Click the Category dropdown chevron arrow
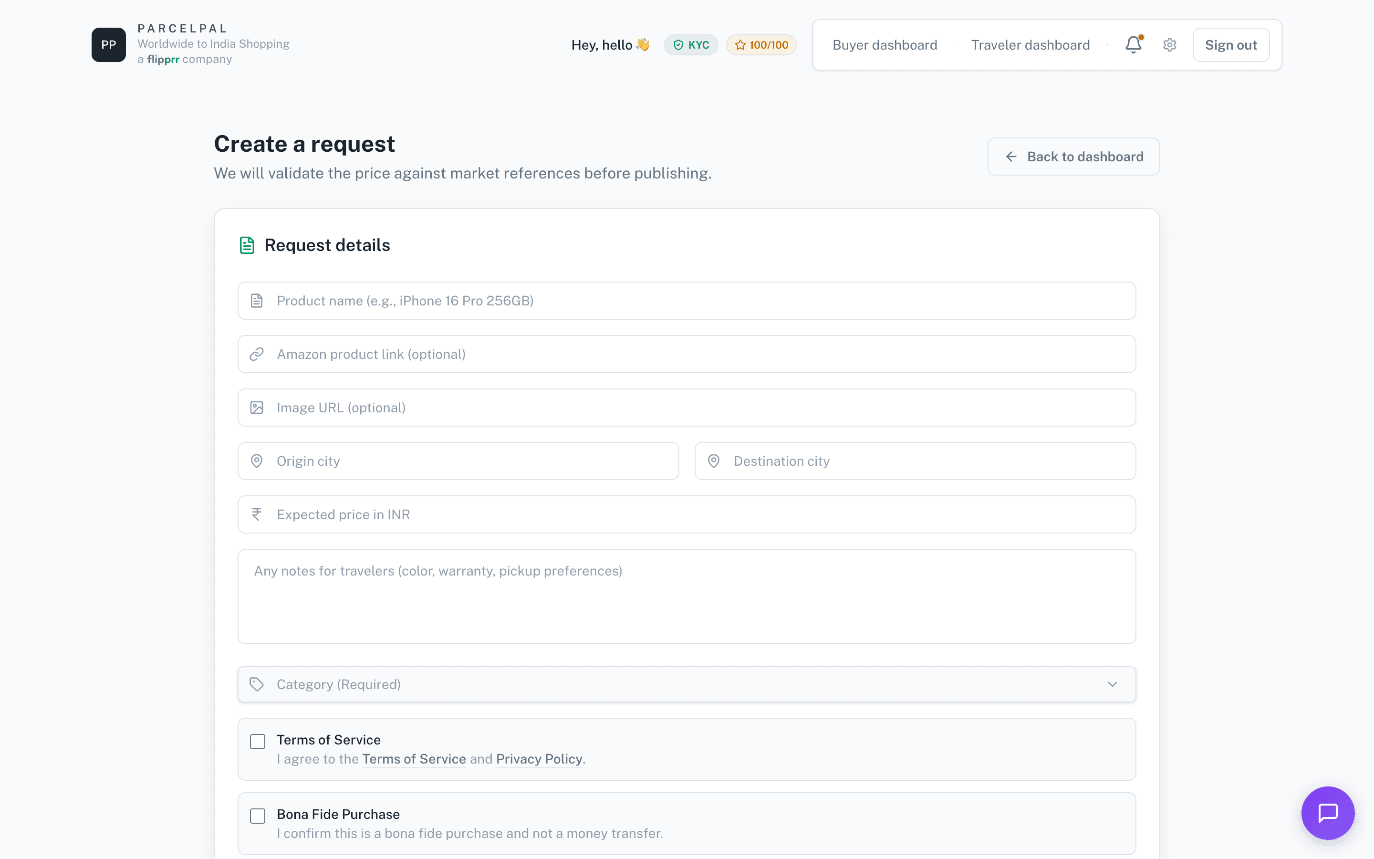This screenshot has width=1374, height=859. click(x=1112, y=684)
